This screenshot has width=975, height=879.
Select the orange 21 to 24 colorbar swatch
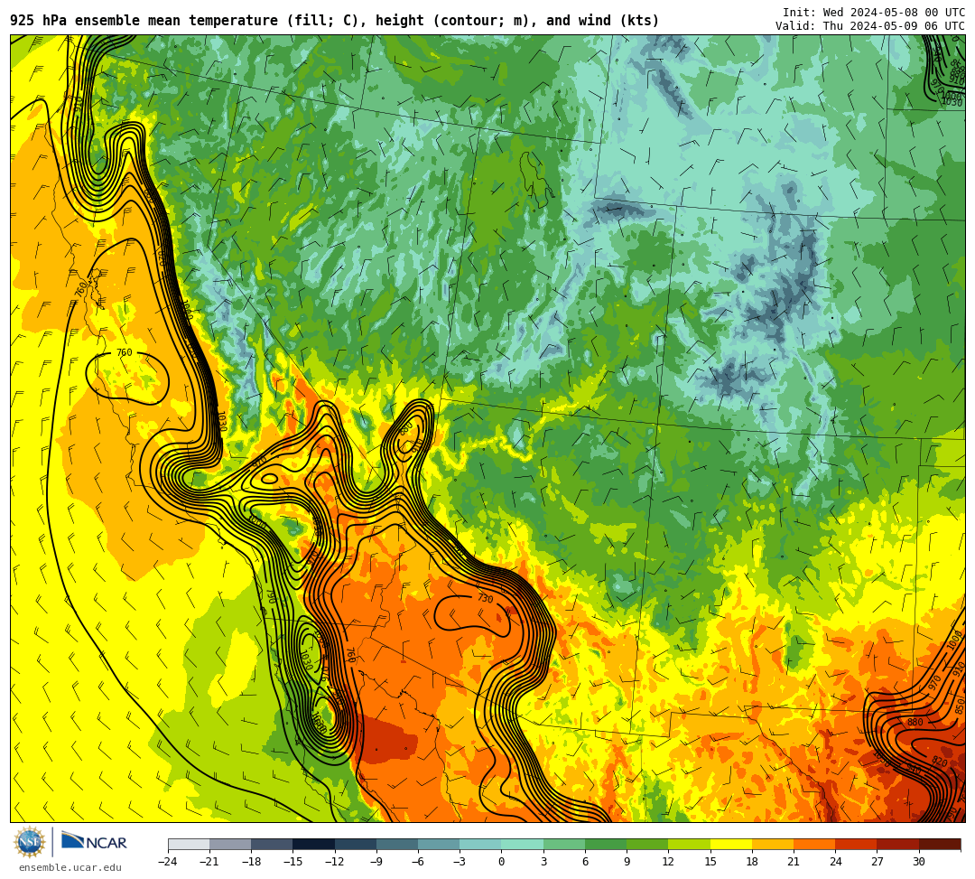tap(814, 844)
